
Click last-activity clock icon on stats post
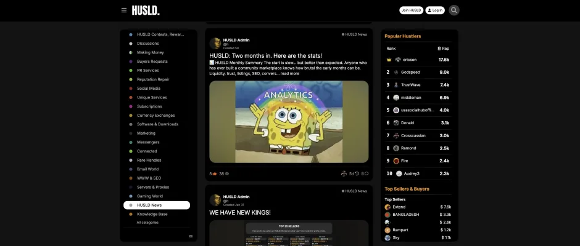[x=357, y=174]
